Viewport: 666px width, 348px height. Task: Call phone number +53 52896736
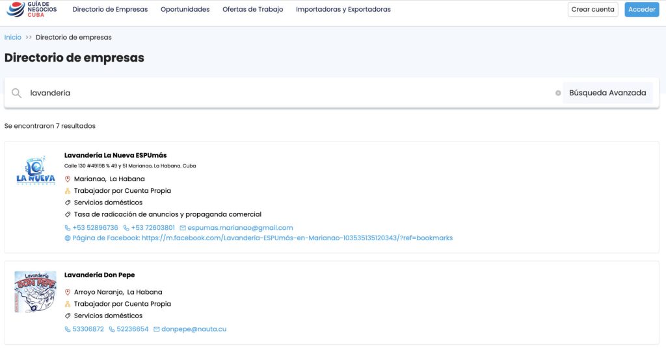(x=95, y=228)
